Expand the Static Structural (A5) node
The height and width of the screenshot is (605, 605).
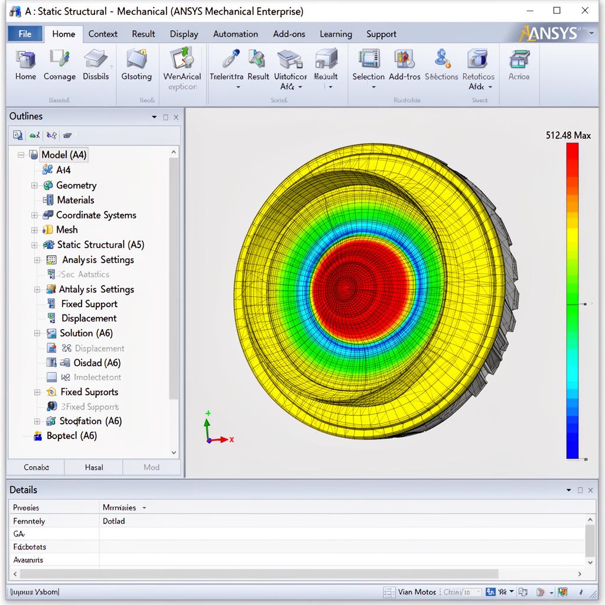pos(34,245)
